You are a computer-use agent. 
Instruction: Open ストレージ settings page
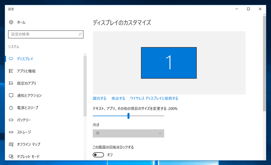pyautogui.click(x=24, y=132)
